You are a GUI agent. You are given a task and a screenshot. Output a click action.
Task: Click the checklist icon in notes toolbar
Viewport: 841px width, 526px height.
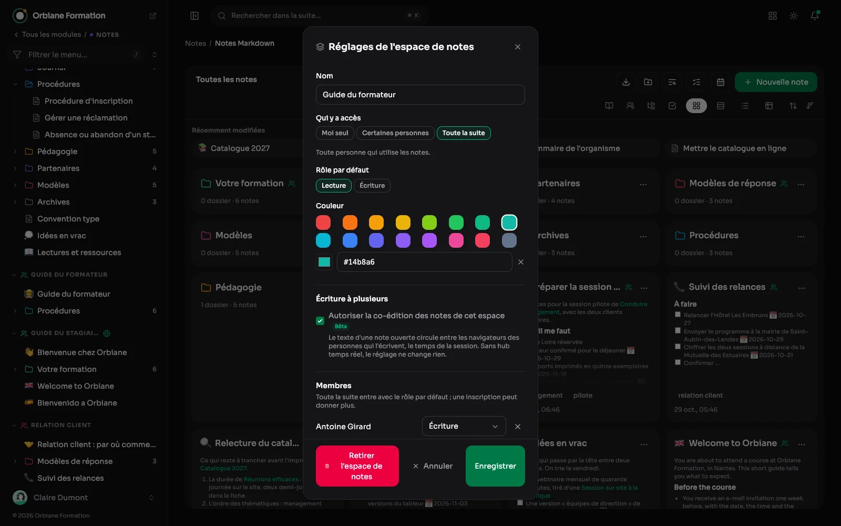pyautogui.click(x=696, y=82)
